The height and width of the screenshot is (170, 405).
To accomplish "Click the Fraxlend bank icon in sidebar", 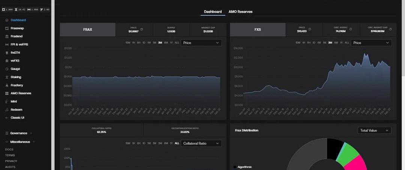I will tap(7, 36).
